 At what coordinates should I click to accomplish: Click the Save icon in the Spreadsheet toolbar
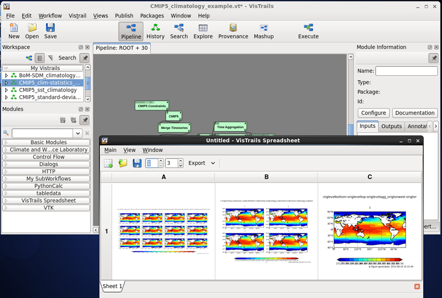137,163
